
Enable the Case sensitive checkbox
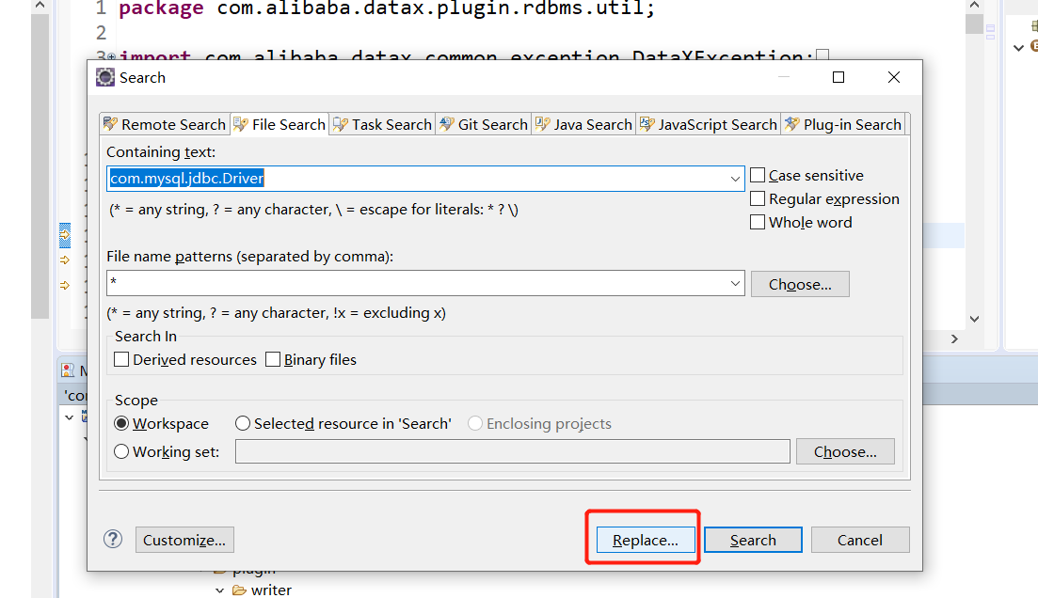pyautogui.click(x=757, y=175)
